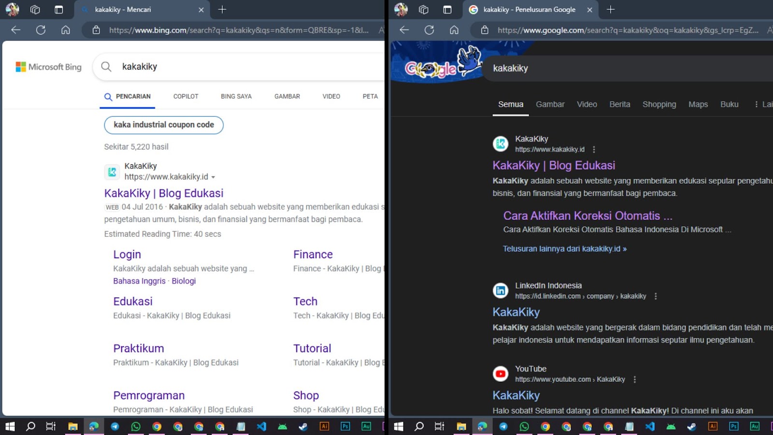Open 'Cara Aktifkan Koreksi Otomatis' Google result

coord(588,216)
